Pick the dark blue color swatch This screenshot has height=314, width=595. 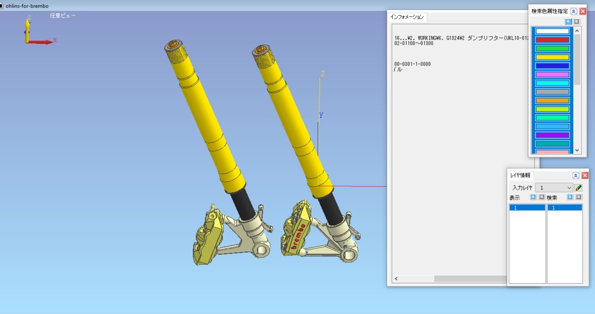click(x=553, y=66)
